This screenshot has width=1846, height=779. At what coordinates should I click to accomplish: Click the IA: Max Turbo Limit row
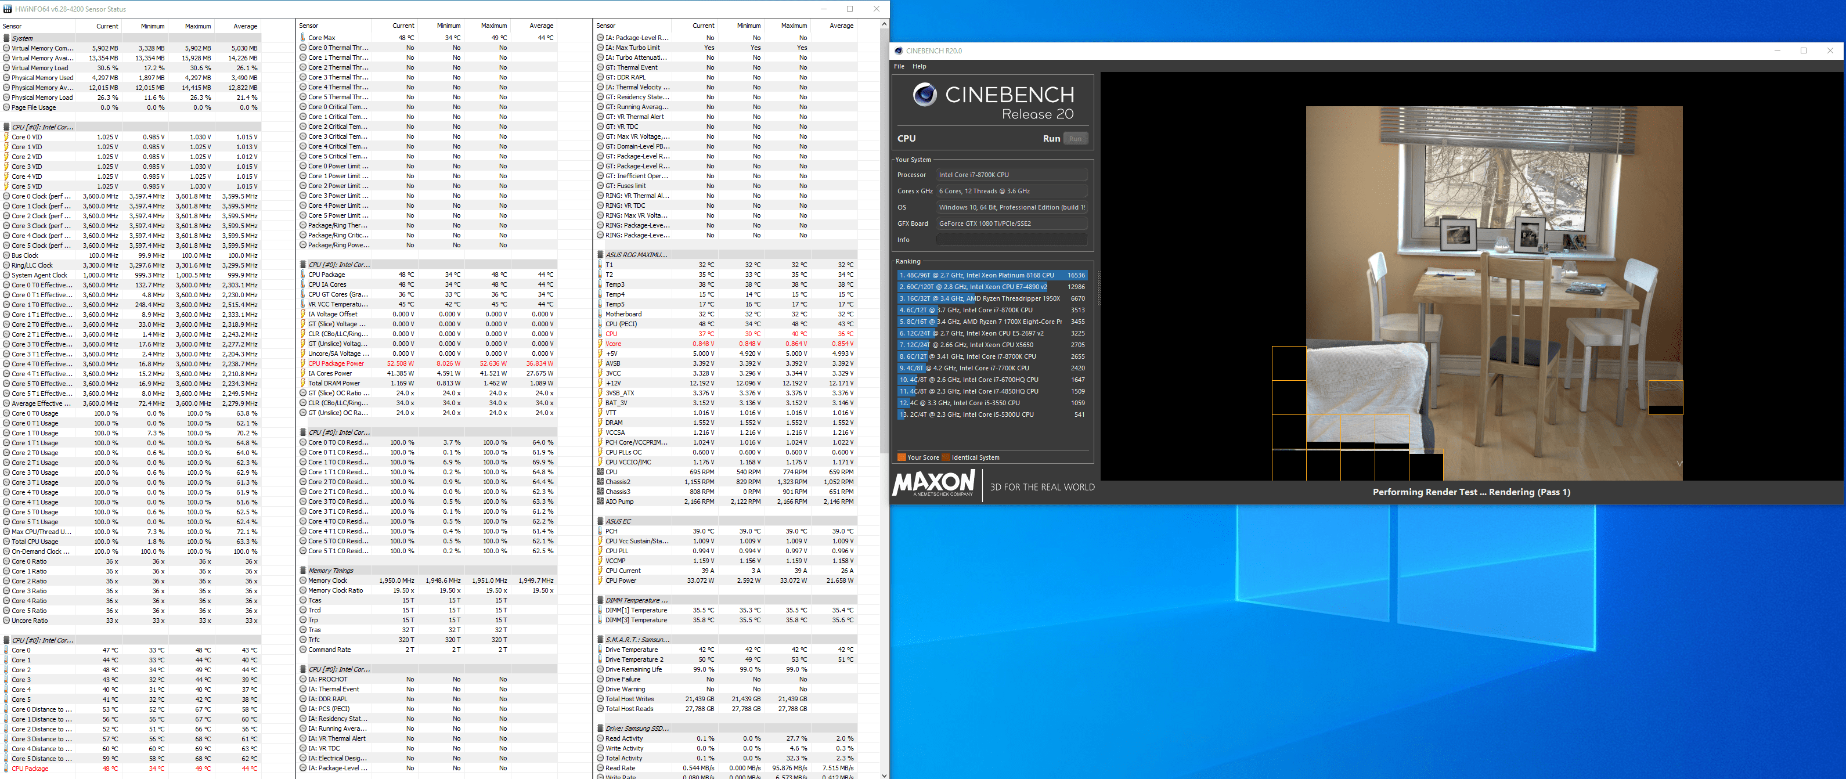click(x=726, y=48)
